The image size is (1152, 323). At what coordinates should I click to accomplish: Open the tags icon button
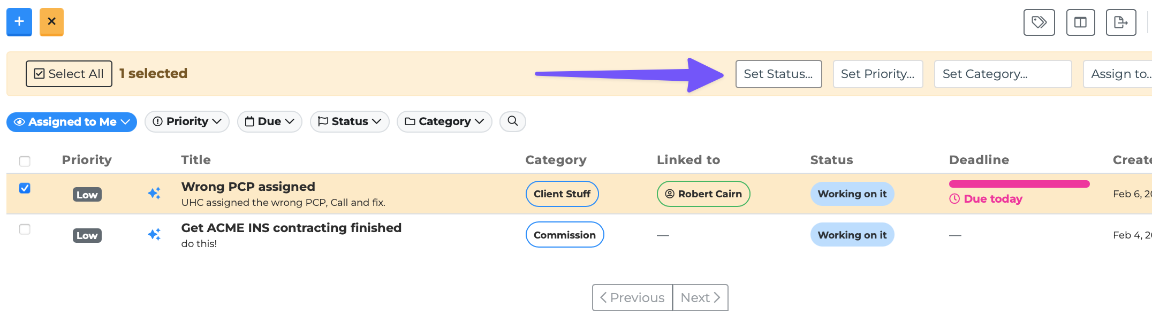click(x=1039, y=22)
